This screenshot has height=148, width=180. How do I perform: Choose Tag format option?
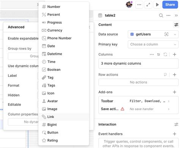(64, 78)
